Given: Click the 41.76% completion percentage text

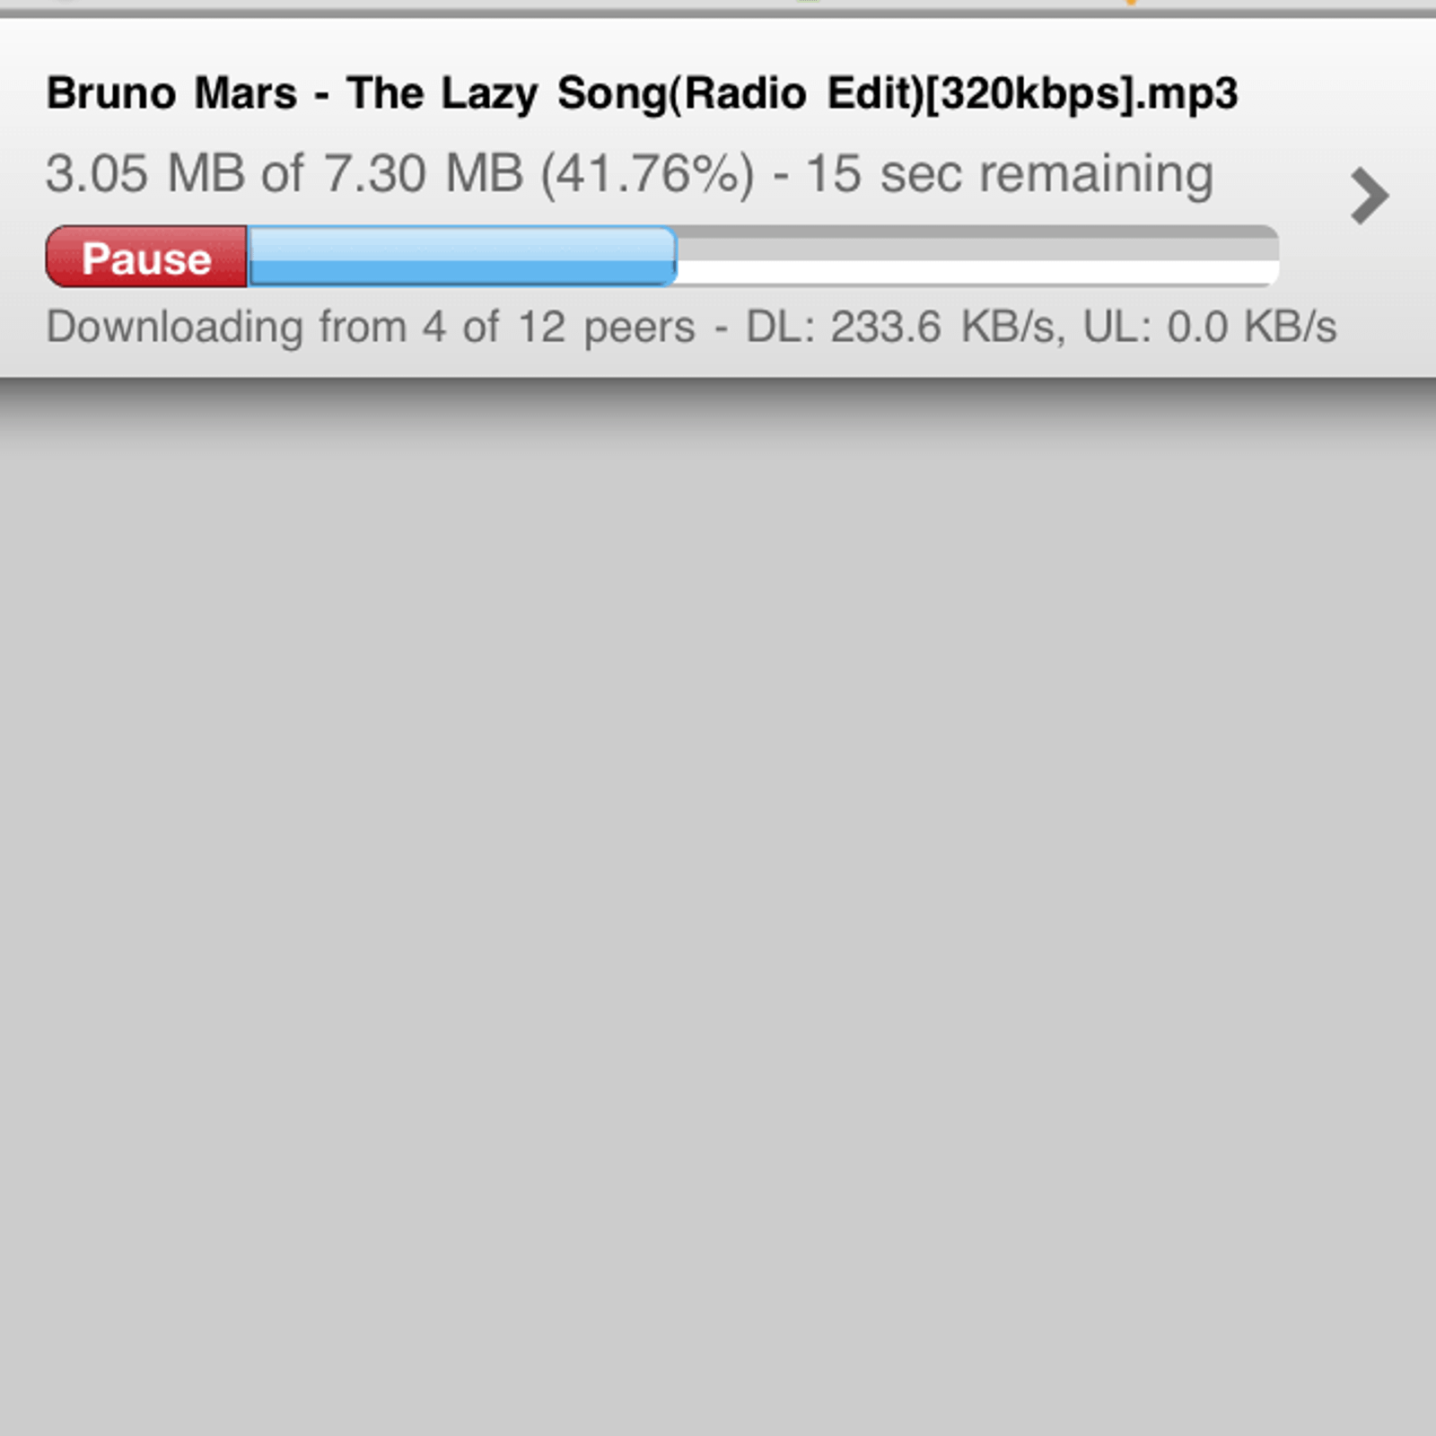Looking at the screenshot, I should (x=648, y=174).
